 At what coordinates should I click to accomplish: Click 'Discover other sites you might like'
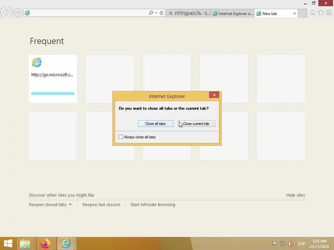62,195
